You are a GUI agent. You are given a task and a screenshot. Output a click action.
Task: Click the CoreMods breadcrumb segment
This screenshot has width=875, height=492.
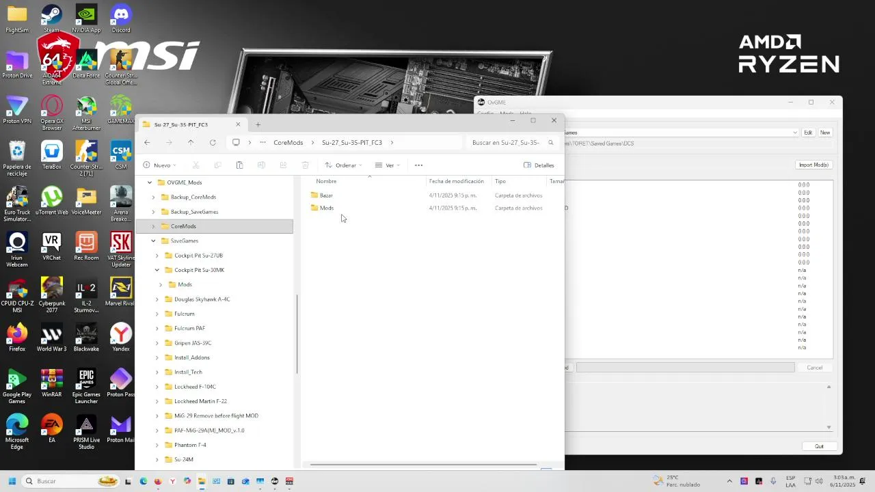point(288,143)
